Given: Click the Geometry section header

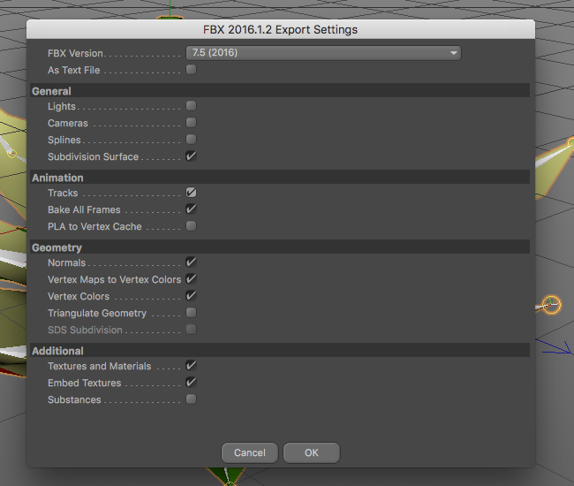Looking at the screenshot, I should point(280,247).
